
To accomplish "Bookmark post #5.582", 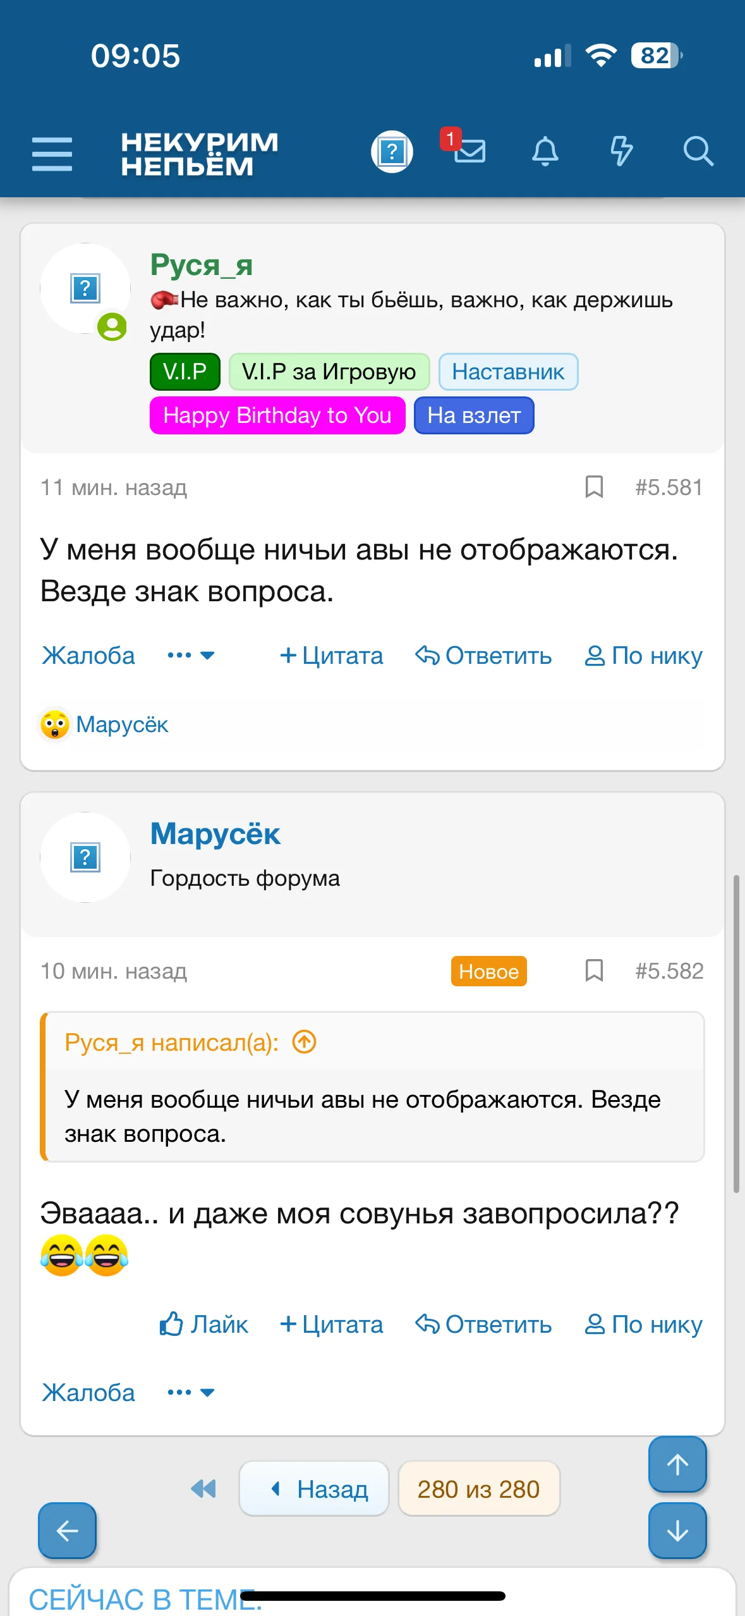I will pyautogui.click(x=594, y=970).
